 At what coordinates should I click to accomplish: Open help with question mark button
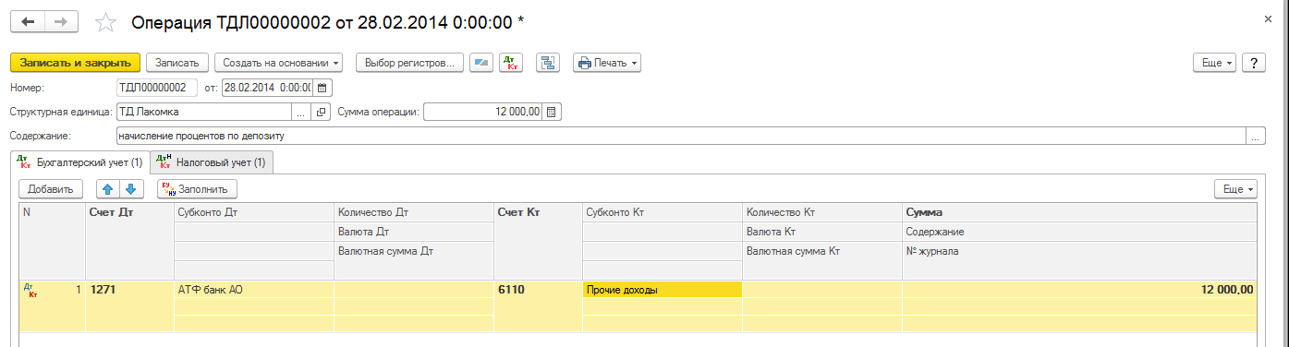(x=1253, y=63)
